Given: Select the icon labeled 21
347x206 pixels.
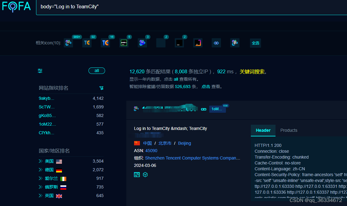Looking at the screenshot, I should point(235,43).
